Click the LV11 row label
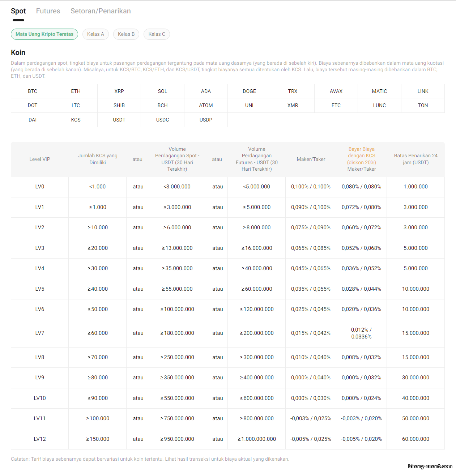The image size is (456, 473). point(40,418)
